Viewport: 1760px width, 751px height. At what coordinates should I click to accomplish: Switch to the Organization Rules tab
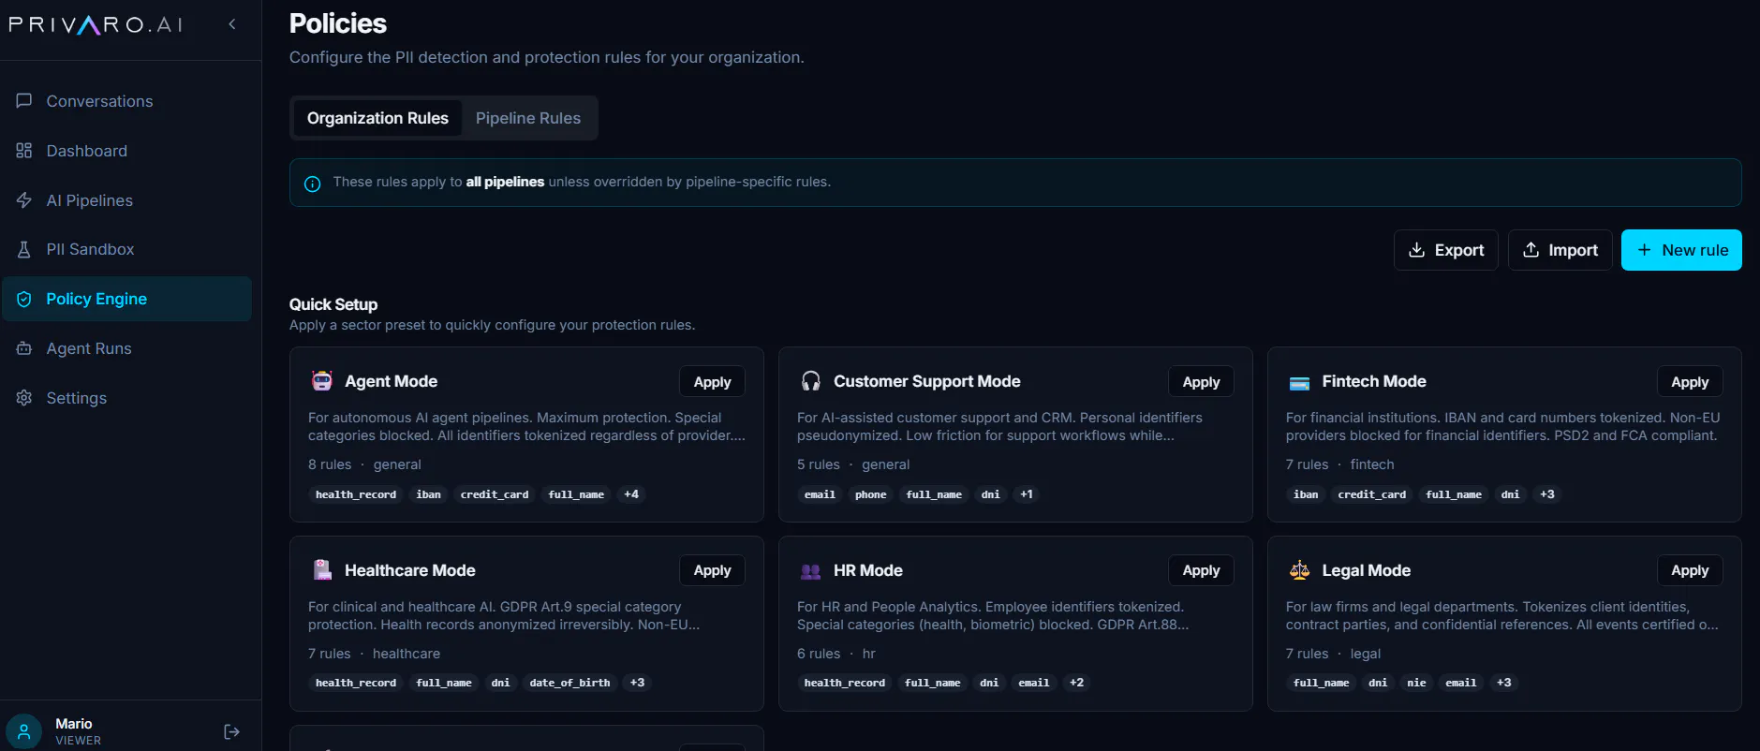pos(377,118)
